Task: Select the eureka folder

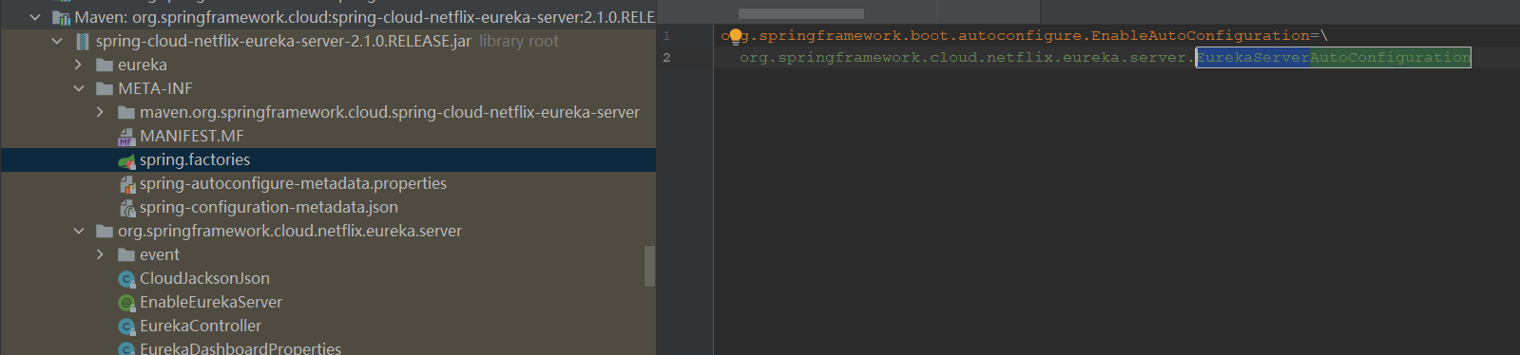Action: point(328,65)
